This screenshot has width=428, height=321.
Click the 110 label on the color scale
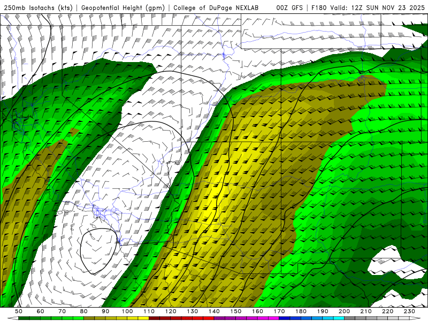pyautogui.click(x=149, y=311)
